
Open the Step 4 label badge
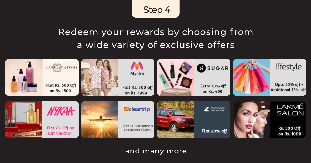[156, 9]
